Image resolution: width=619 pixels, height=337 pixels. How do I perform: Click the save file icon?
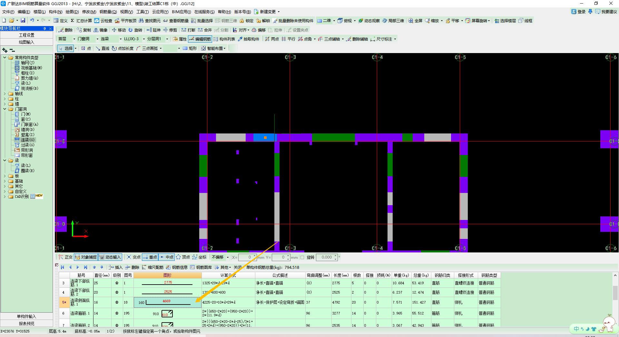[23, 21]
